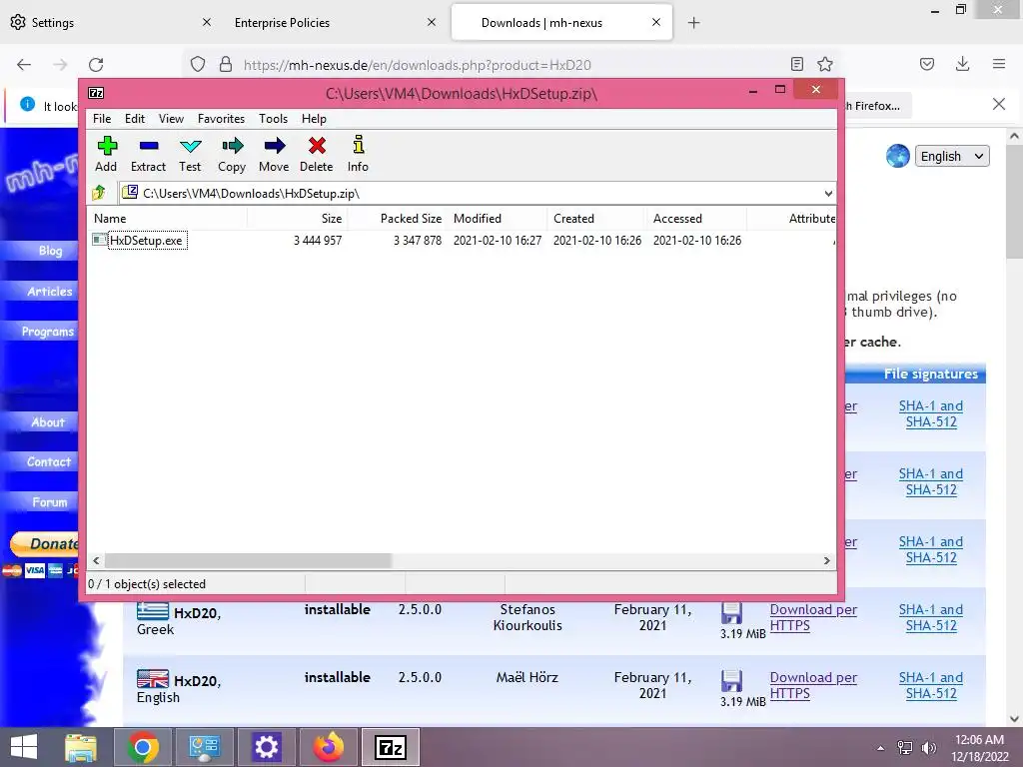This screenshot has width=1023, height=767.
Task: Sort by the Packed Size column
Action: (x=397, y=219)
